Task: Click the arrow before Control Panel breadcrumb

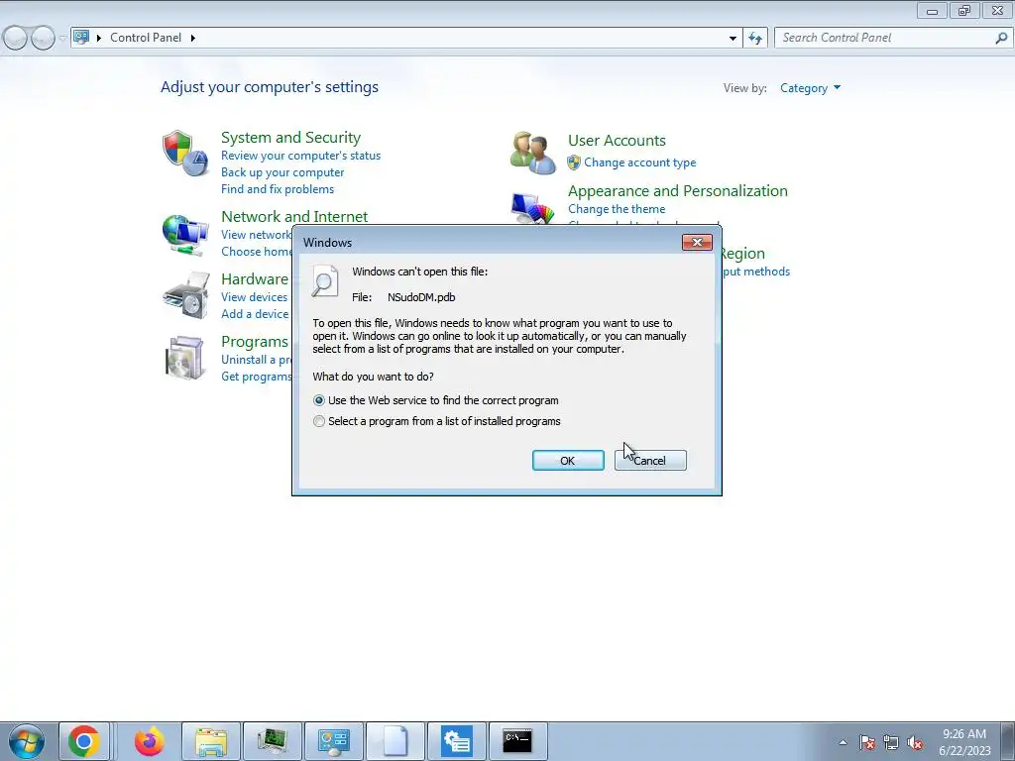Action: coord(99,38)
